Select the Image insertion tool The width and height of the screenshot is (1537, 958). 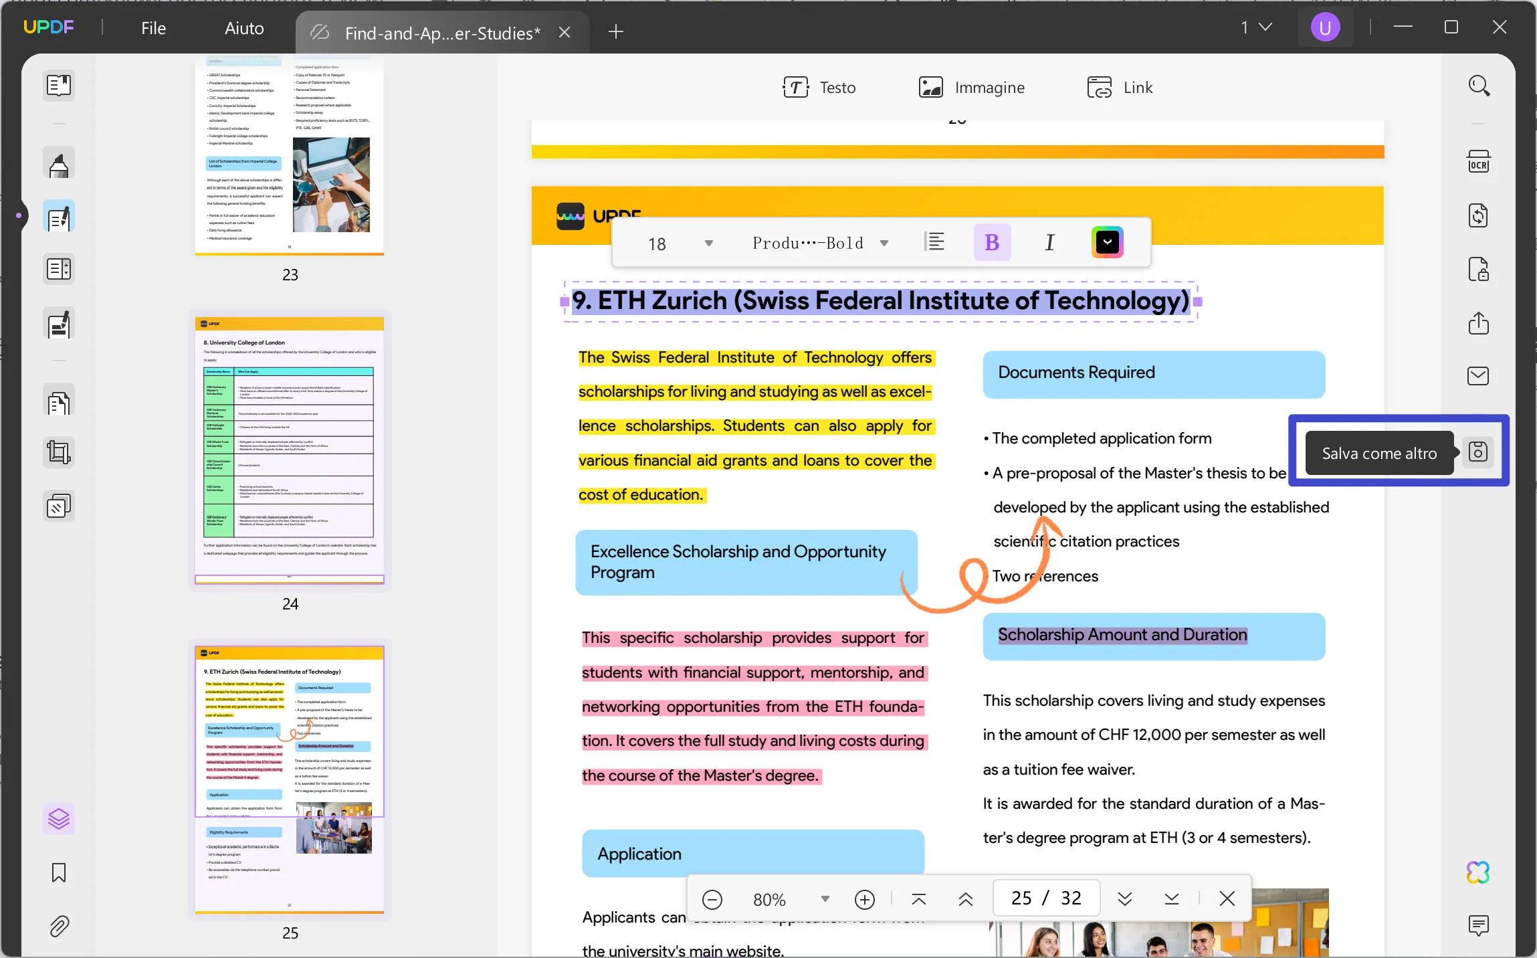pyautogui.click(x=970, y=87)
